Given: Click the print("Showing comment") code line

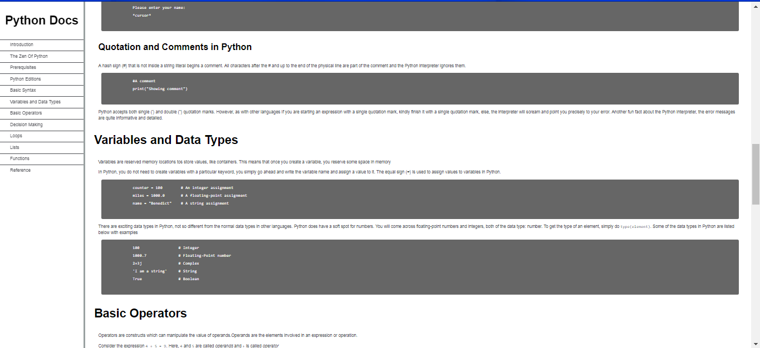Looking at the screenshot, I should pos(160,89).
